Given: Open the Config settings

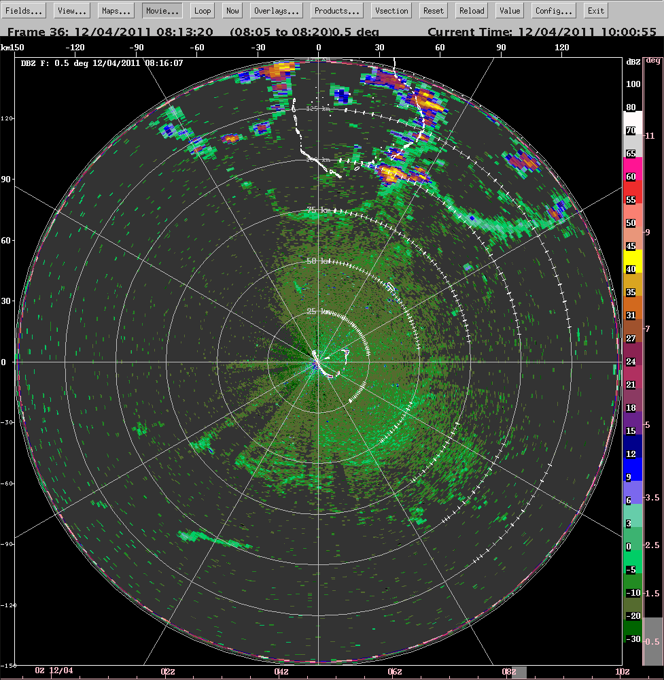Looking at the screenshot, I should pos(553,10).
